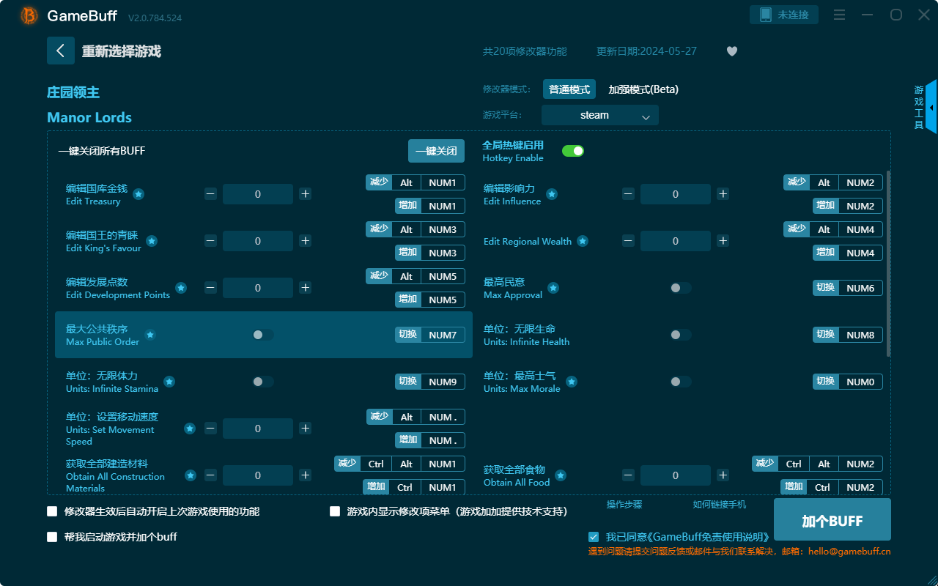
Task: Click the NUM9 hotkey for Infinite Stamina
Action: tap(443, 382)
